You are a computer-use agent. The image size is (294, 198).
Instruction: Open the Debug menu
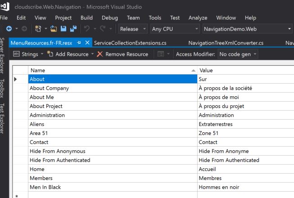pos(110,18)
